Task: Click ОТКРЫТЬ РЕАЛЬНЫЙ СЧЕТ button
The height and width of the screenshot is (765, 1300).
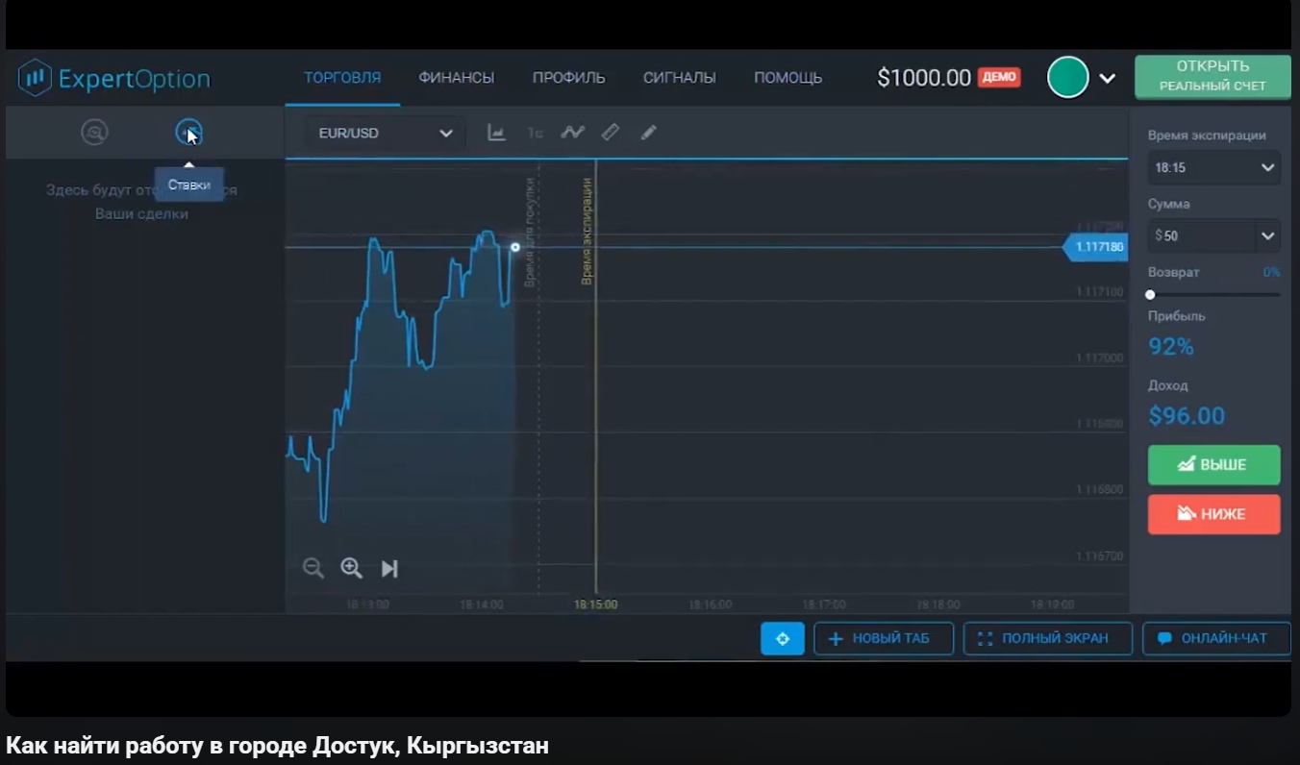Action: [1213, 77]
